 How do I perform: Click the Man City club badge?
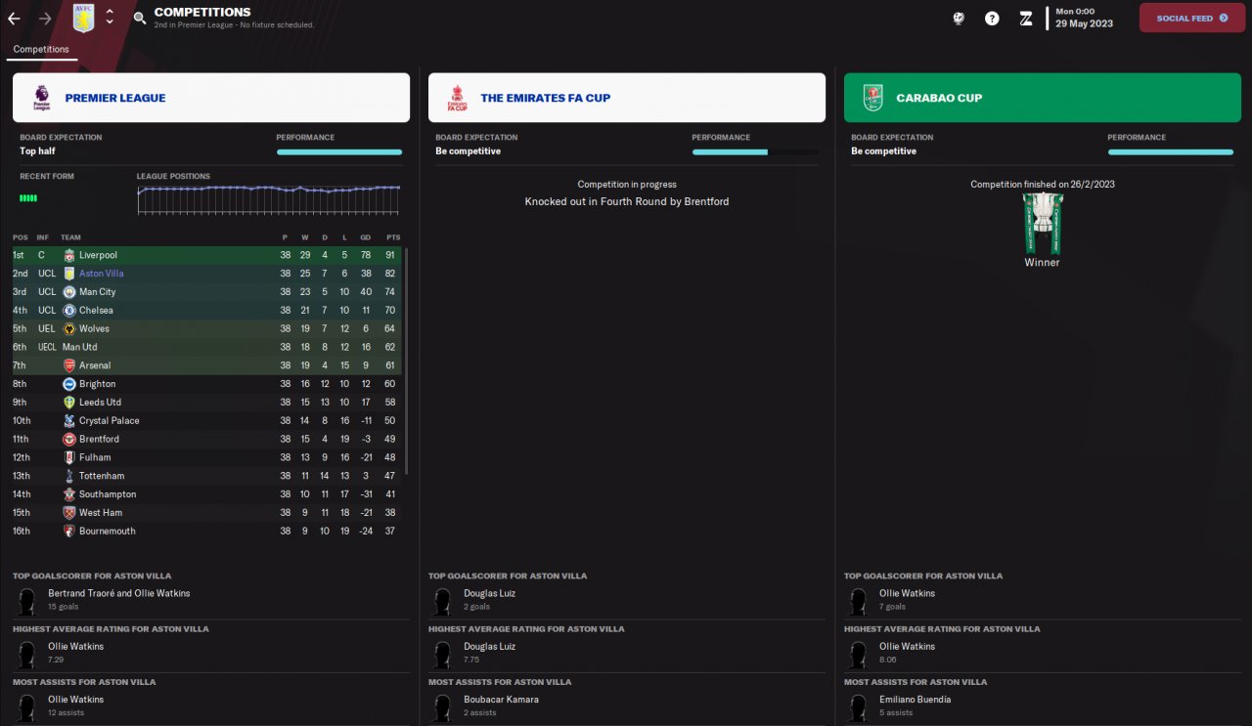click(x=69, y=292)
